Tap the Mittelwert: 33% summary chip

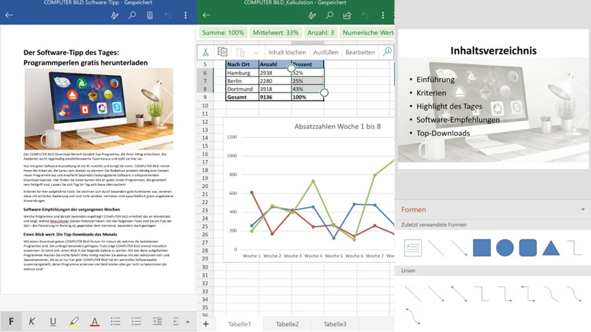tap(275, 33)
